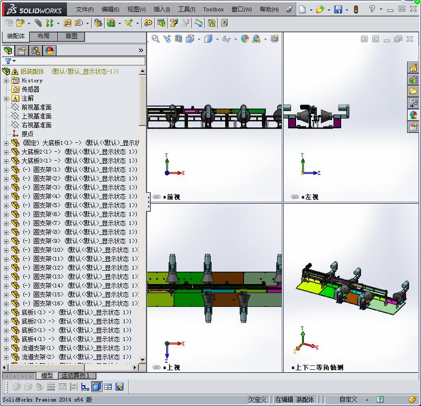Viewport: 421px width, 406px height.
Task: Click the Bill of Materials icon
Action: tap(161, 23)
